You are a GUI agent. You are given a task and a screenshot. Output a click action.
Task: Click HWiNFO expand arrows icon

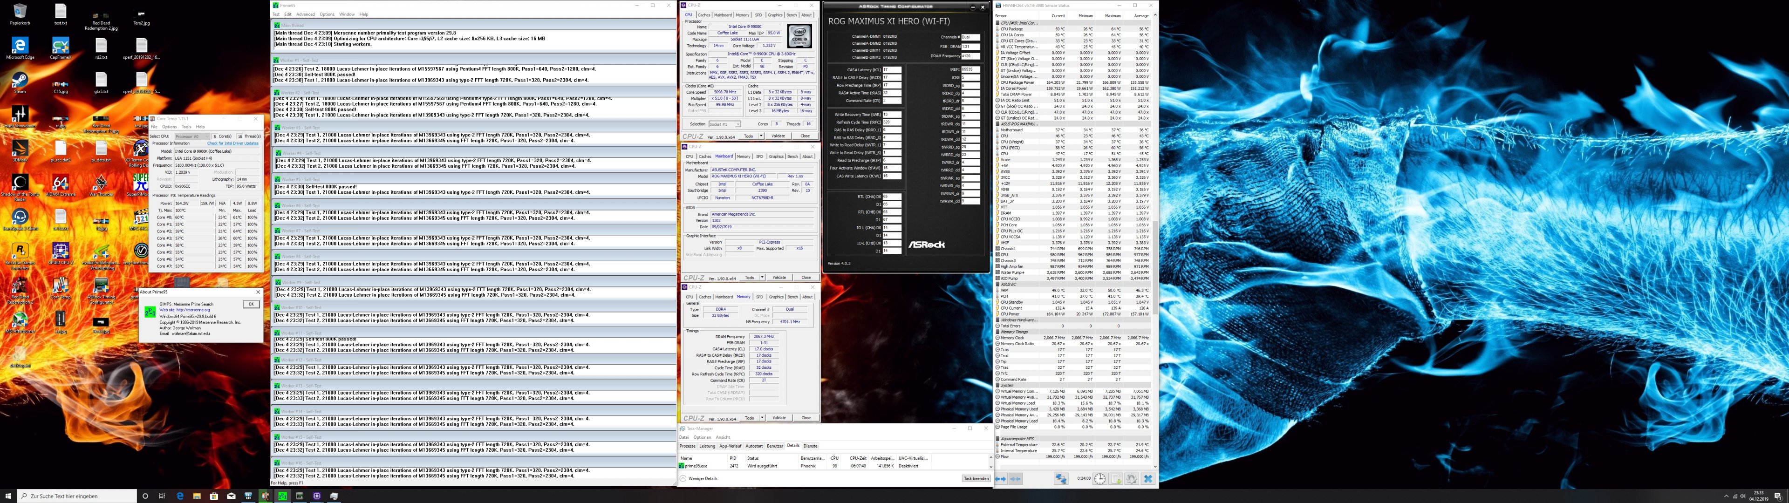click(x=1001, y=479)
